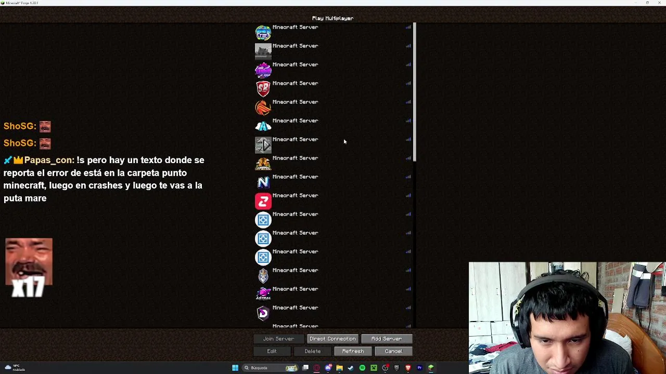The image size is (666, 374).
Task: Click the Minecraft Server name beside the purple gem logo
Action: pos(295,64)
